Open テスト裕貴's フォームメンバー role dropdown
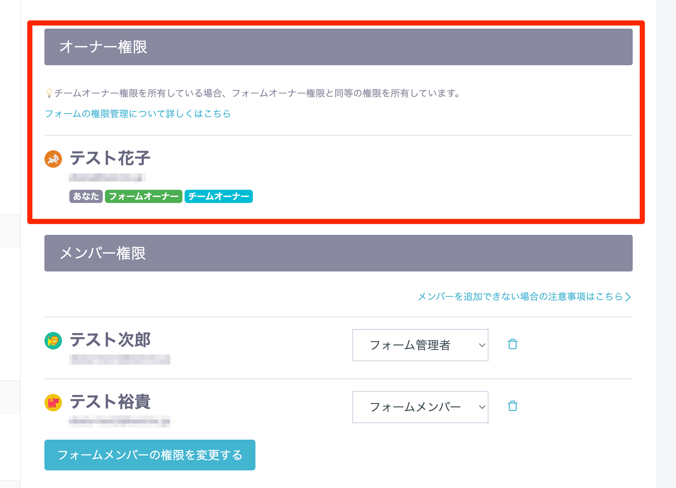Viewport: 676px width, 488px height. pos(420,407)
